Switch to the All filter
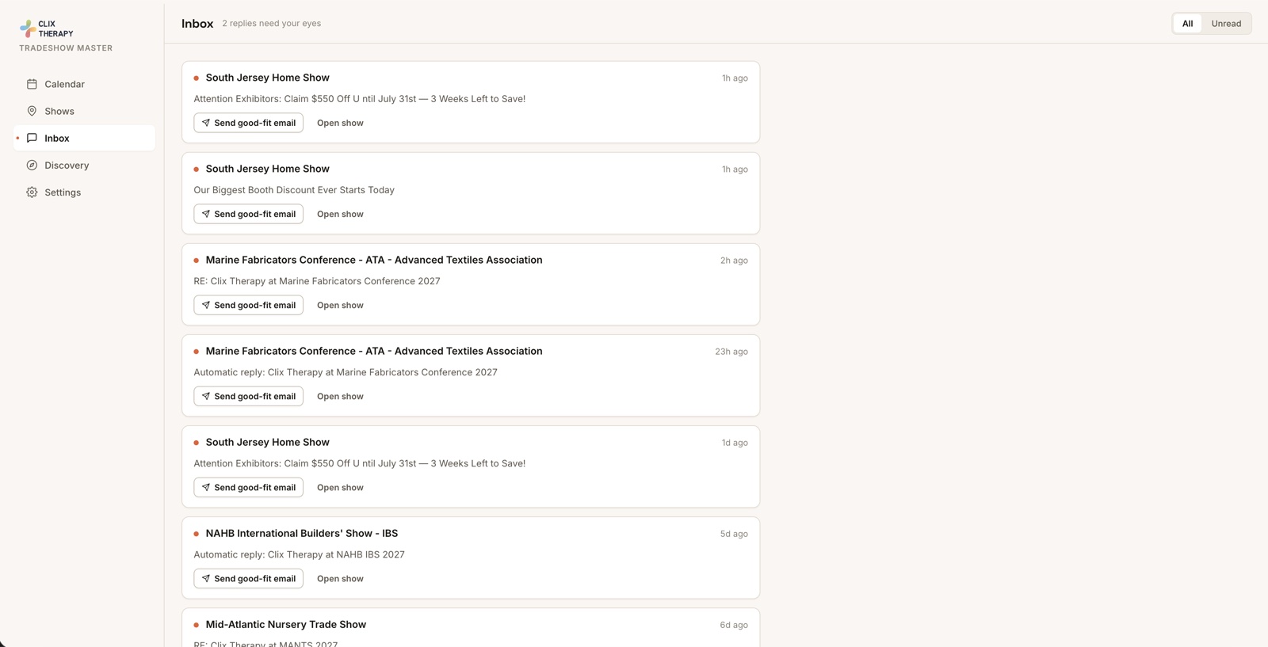Viewport: 1268px width, 647px height. pyautogui.click(x=1187, y=24)
